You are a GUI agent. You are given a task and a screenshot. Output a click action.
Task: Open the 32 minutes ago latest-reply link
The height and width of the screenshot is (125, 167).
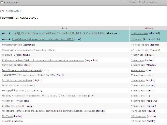pyautogui.click(x=140, y=50)
